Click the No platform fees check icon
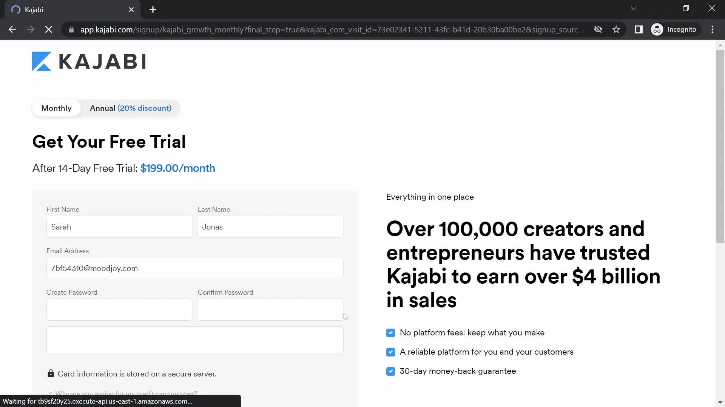Viewport: 725px width, 407px height. [x=390, y=333]
